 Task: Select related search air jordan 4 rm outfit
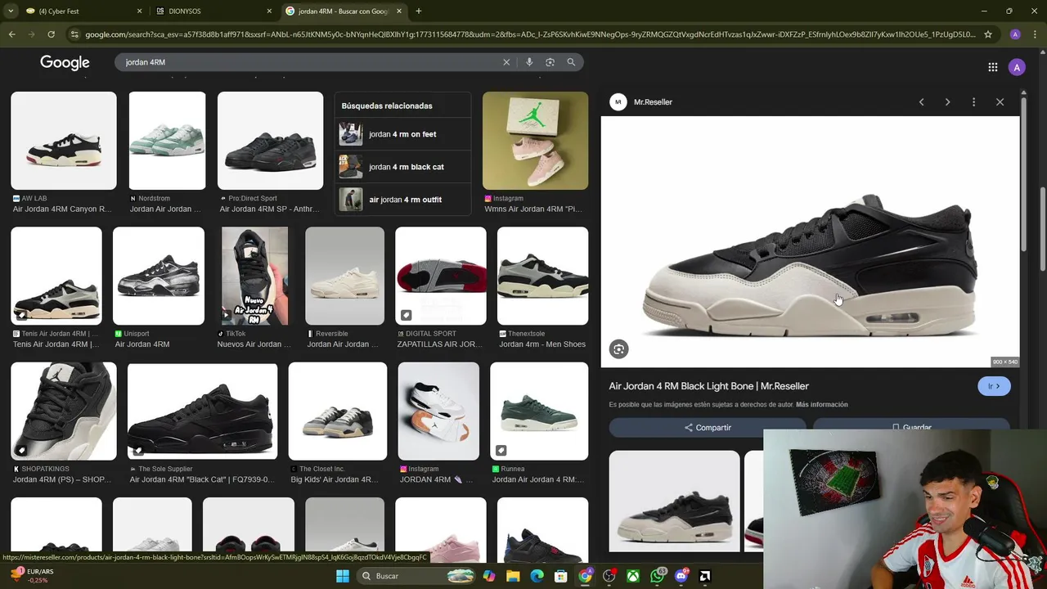point(403,200)
